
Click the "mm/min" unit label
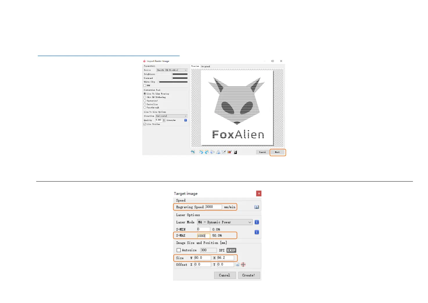click(230, 207)
